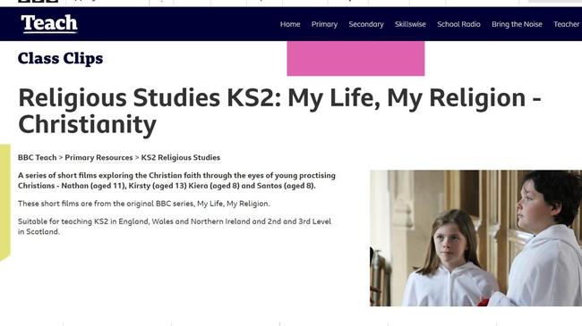Click the yellow shape on left edge
Image resolution: width=582 pixels, height=326 pixels.
5,202
